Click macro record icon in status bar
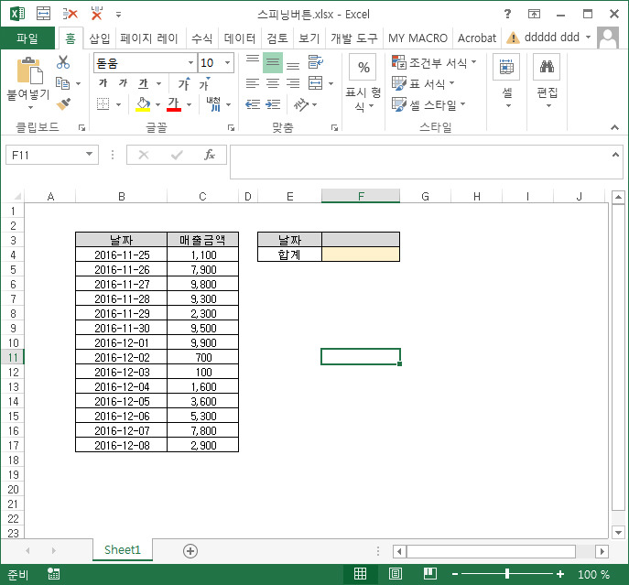The image size is (629, 585). click(x=53, y=574)
